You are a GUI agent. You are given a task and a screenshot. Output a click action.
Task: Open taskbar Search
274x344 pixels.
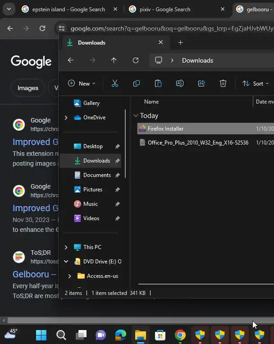click(x=61, y=335)
